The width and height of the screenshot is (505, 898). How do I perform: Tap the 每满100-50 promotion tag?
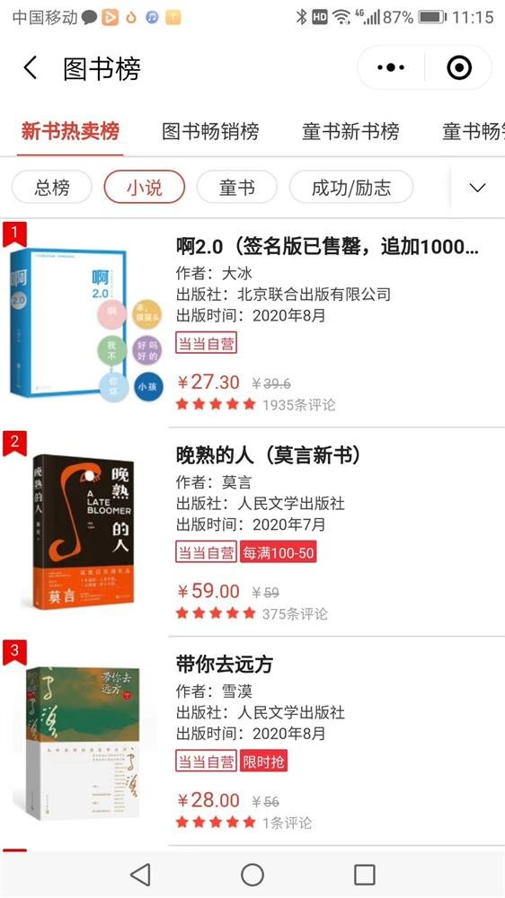point(278,552)
